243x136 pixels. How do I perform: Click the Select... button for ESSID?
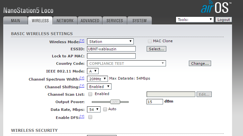coord(156,49)
